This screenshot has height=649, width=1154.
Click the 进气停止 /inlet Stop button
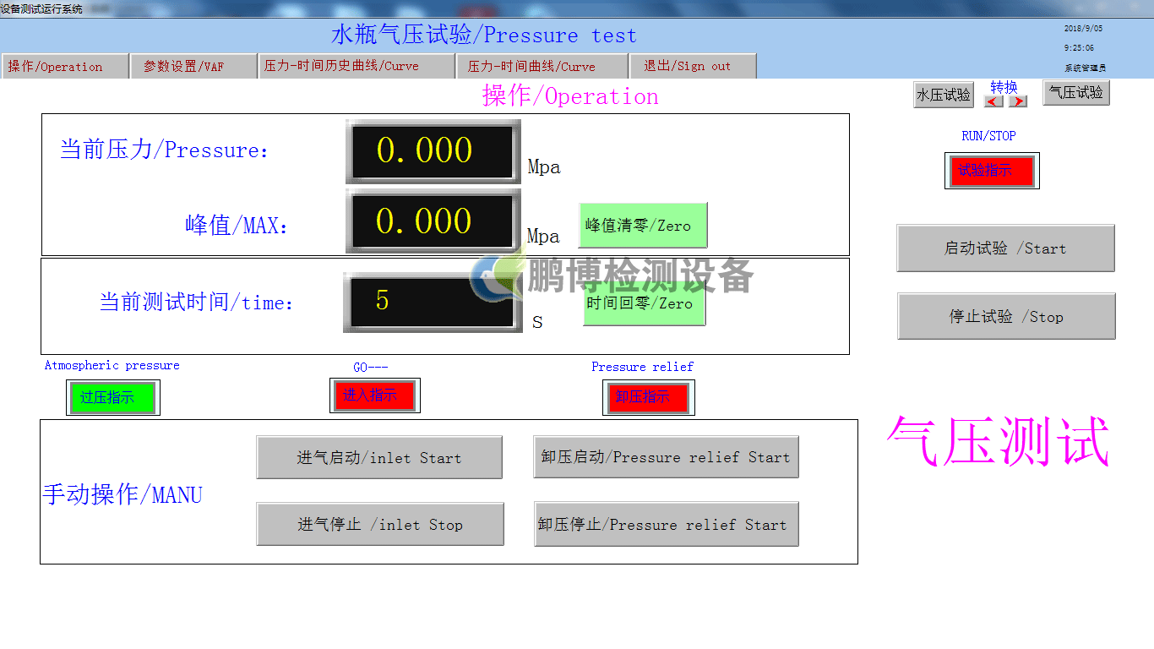(x=380, y=525)
